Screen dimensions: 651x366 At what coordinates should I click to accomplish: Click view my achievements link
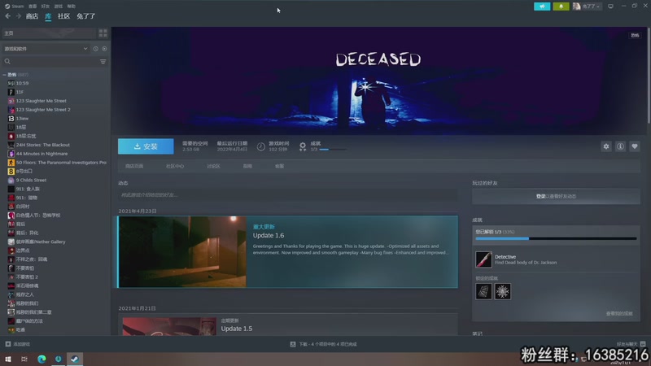[619, 314]
